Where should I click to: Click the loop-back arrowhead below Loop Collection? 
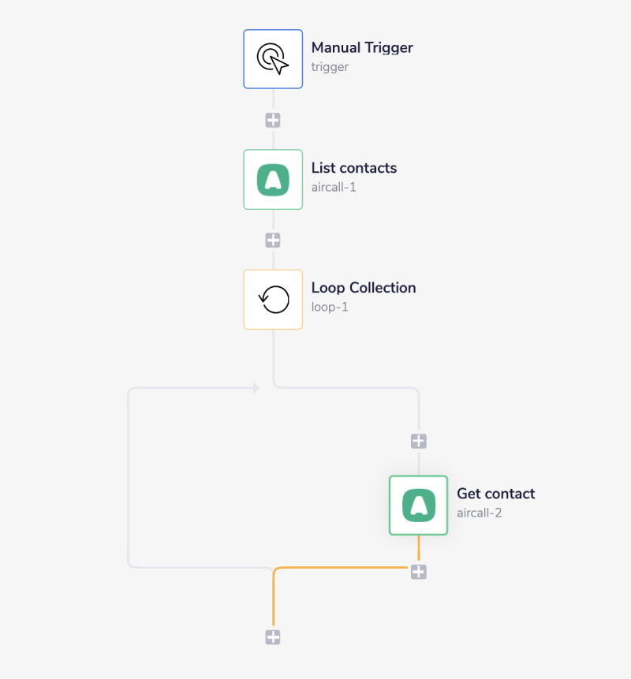[x=255, y=387]
